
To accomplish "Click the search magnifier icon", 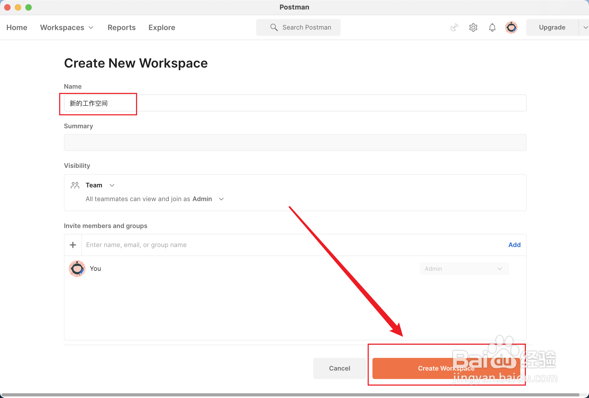I will 274,27.
